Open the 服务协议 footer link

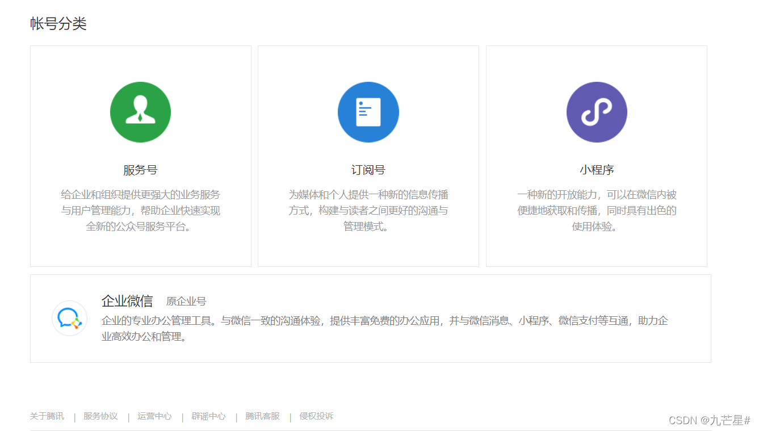100,416
